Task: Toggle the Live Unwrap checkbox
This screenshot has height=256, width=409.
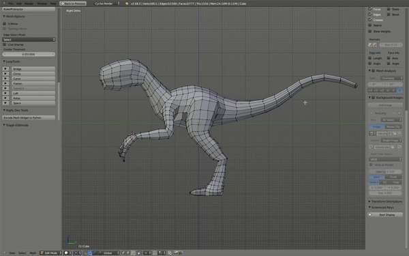Action: [x=5, y=44]
